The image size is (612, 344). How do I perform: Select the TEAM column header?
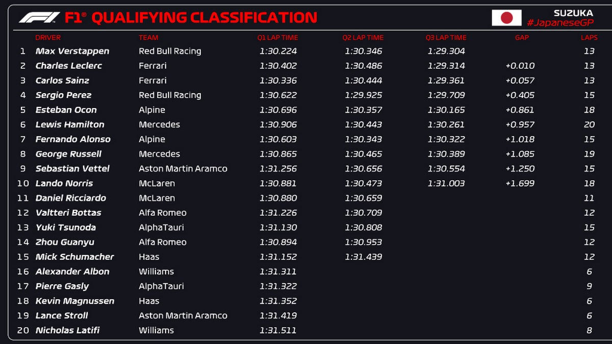tap(148, 37)
